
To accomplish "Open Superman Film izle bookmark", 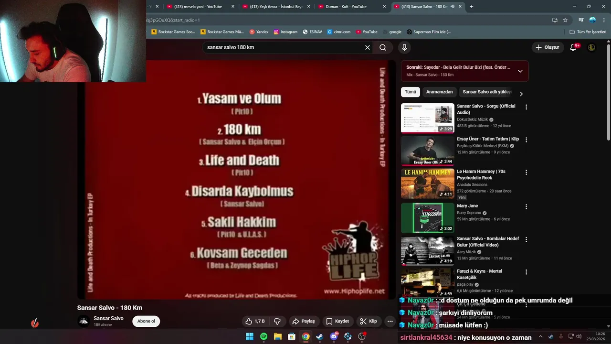I will click(429, 32).
